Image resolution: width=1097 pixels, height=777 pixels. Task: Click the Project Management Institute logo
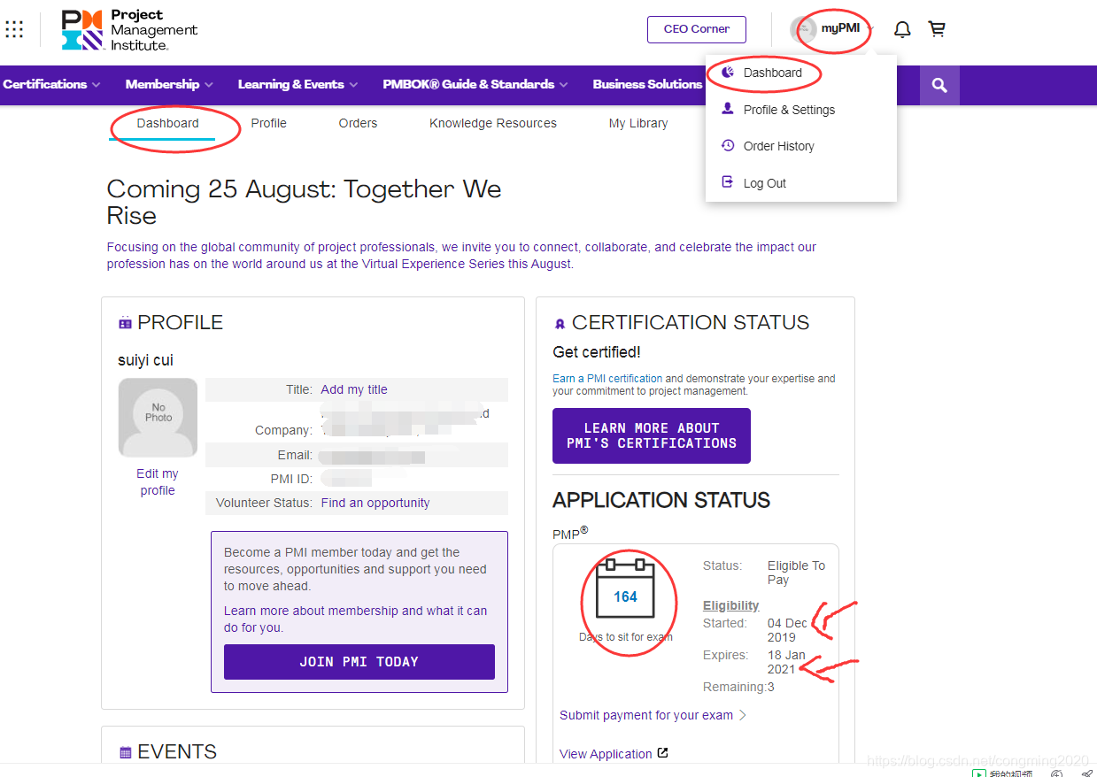pos(130,29)
